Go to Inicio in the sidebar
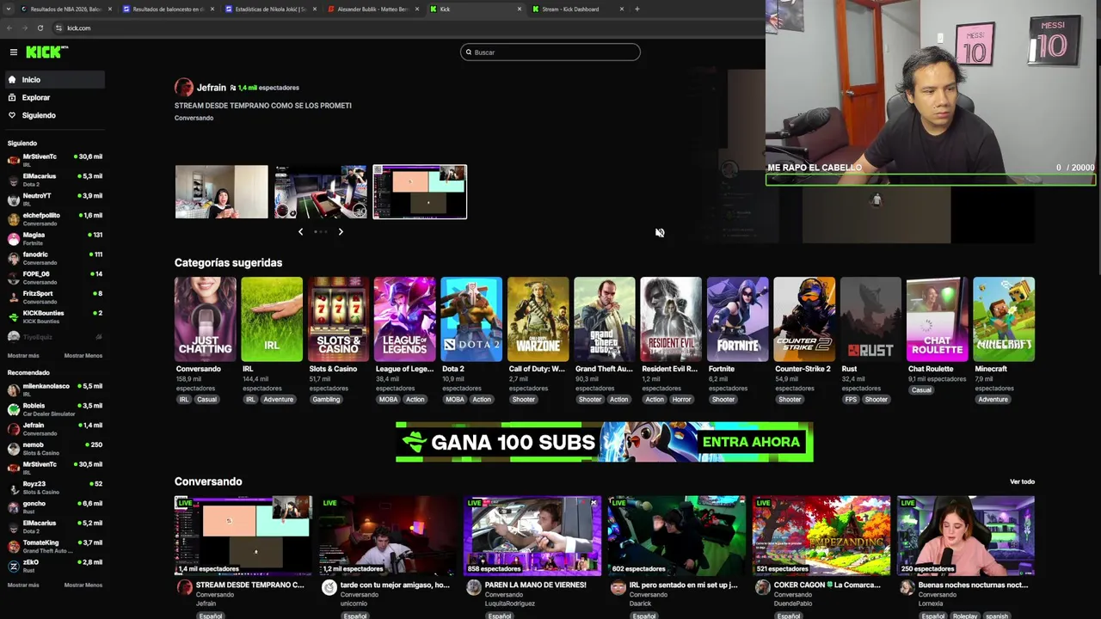The image size is (1101, 619). tap(53, 79)
